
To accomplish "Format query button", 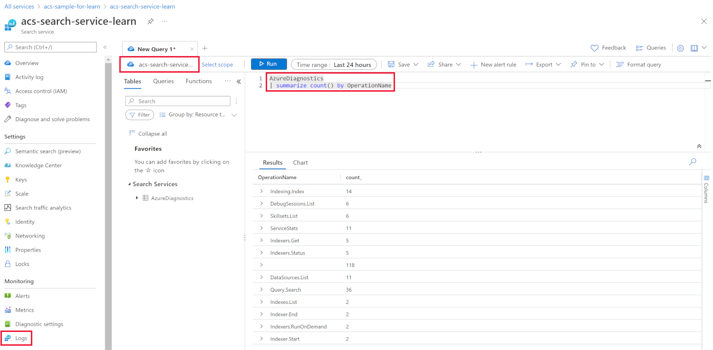I will coord(638,65).
